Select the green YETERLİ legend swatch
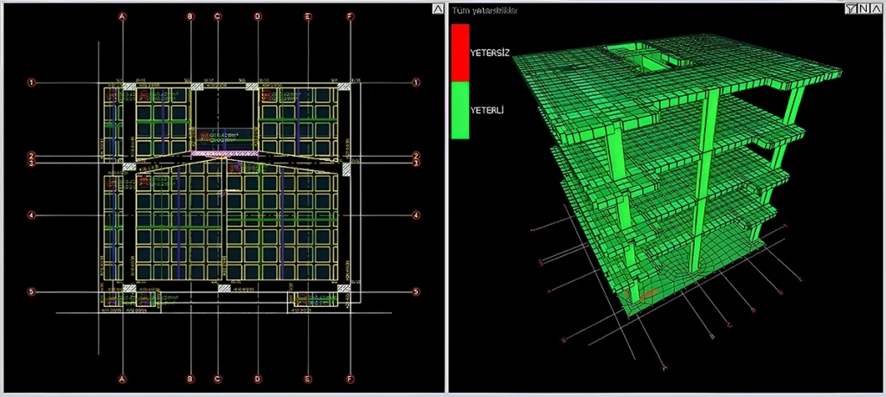 pos(459,110)
